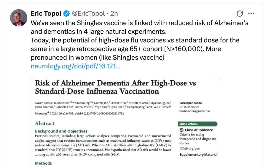Open the neurology.org PDF link
The image size is (275, 166).
76,66
